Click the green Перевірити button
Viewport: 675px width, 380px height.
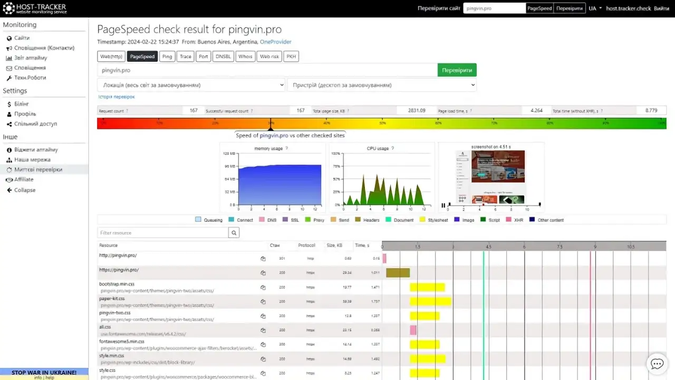point(457,70)
